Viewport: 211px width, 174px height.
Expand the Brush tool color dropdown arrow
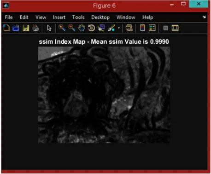coord(119,28)
